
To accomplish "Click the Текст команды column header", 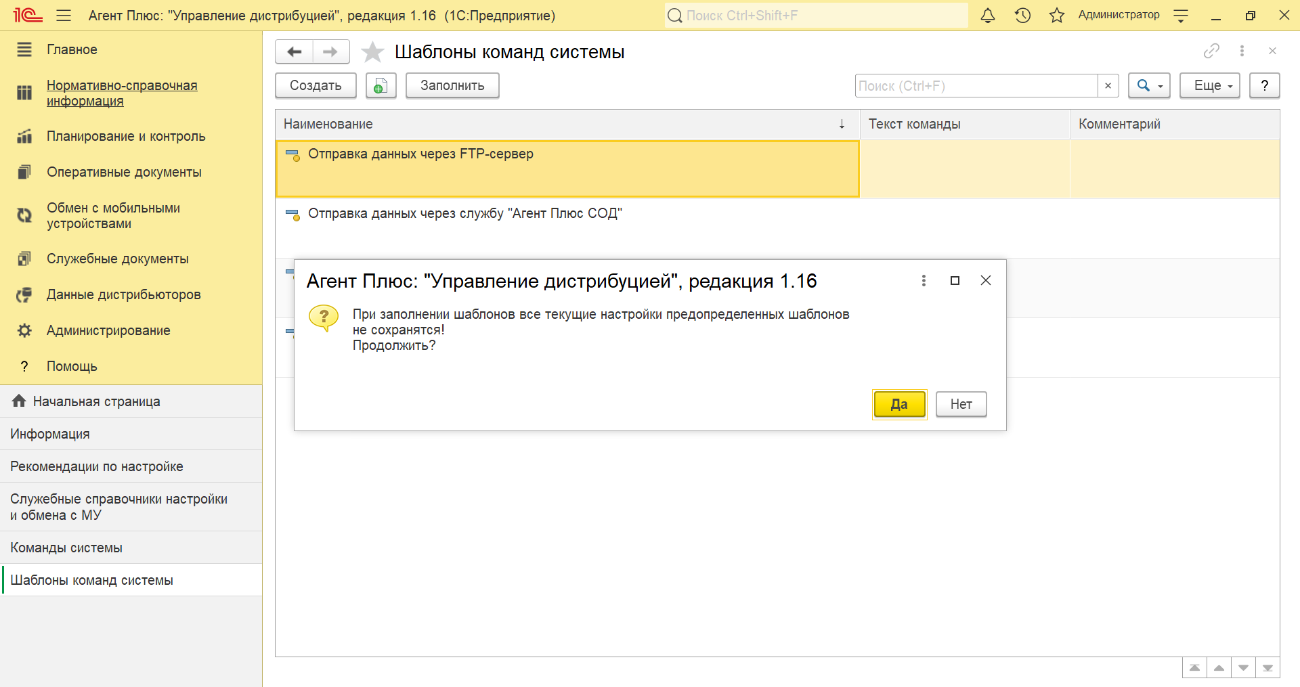I will (965, 124).
